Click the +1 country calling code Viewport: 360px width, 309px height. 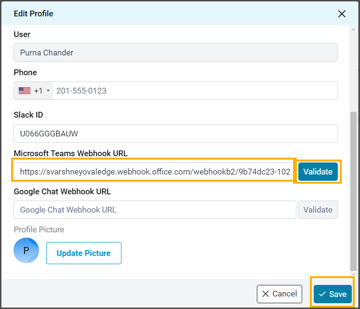pos(38,91)
